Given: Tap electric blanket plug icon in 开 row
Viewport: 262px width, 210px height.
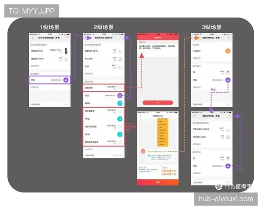Looking at the screenshot, I should pos(228,73).
